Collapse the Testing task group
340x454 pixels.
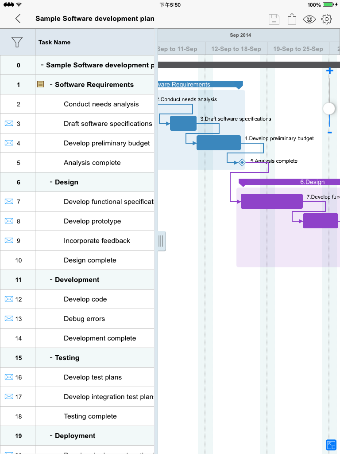(x=51, y=358)
